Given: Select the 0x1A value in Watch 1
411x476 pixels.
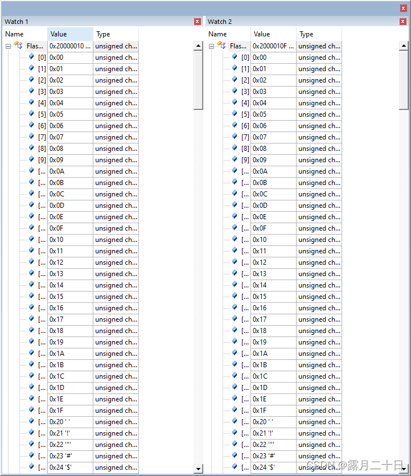Looking at the screenshot, I should [70, 354].
